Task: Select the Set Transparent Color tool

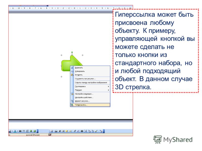Action: pyautogui.click(x=96, y=131)
